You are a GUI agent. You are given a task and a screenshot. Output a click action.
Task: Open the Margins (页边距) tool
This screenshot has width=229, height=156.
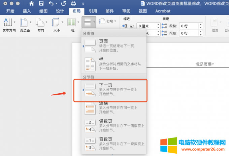pyautogui.click(x=24, y=25)
